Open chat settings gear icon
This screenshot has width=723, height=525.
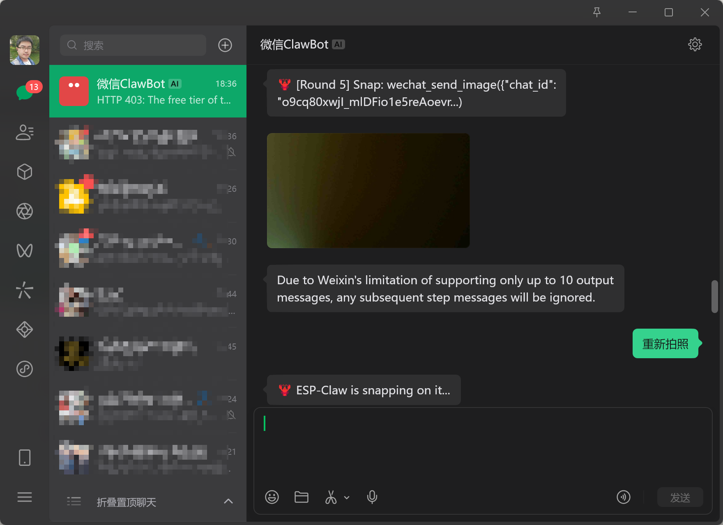(x=695, y=44)
